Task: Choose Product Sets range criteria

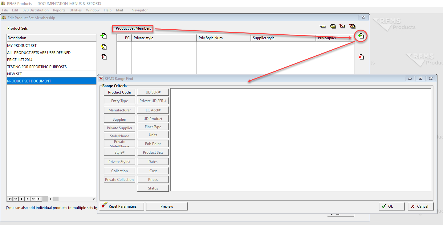Action: pos(153,152)
